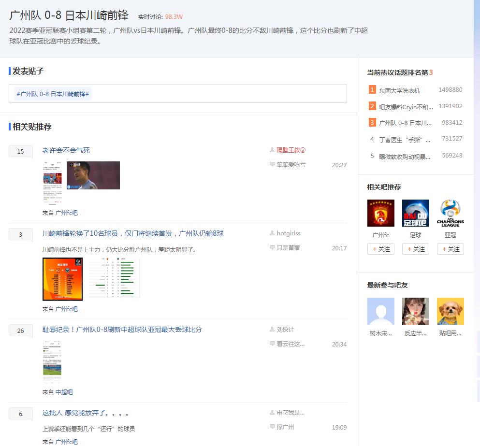Open the default avatar of user 树木未...
The width and height of the screenshot is (480, 446).
coord(381,311)
